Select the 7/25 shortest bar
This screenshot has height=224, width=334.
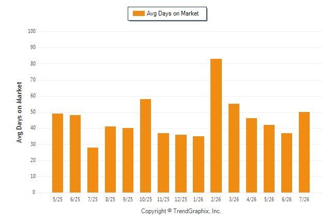coord(93,170)
